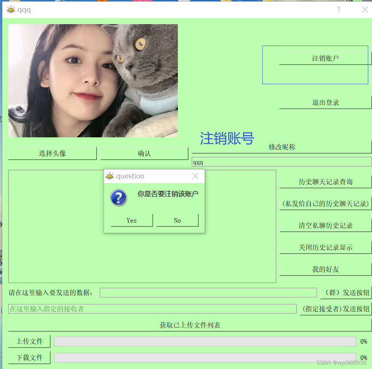Click (指定接受者)发送按钮
Screen dimensions: 372x369
pyautogui.click(x=336, y=309)
